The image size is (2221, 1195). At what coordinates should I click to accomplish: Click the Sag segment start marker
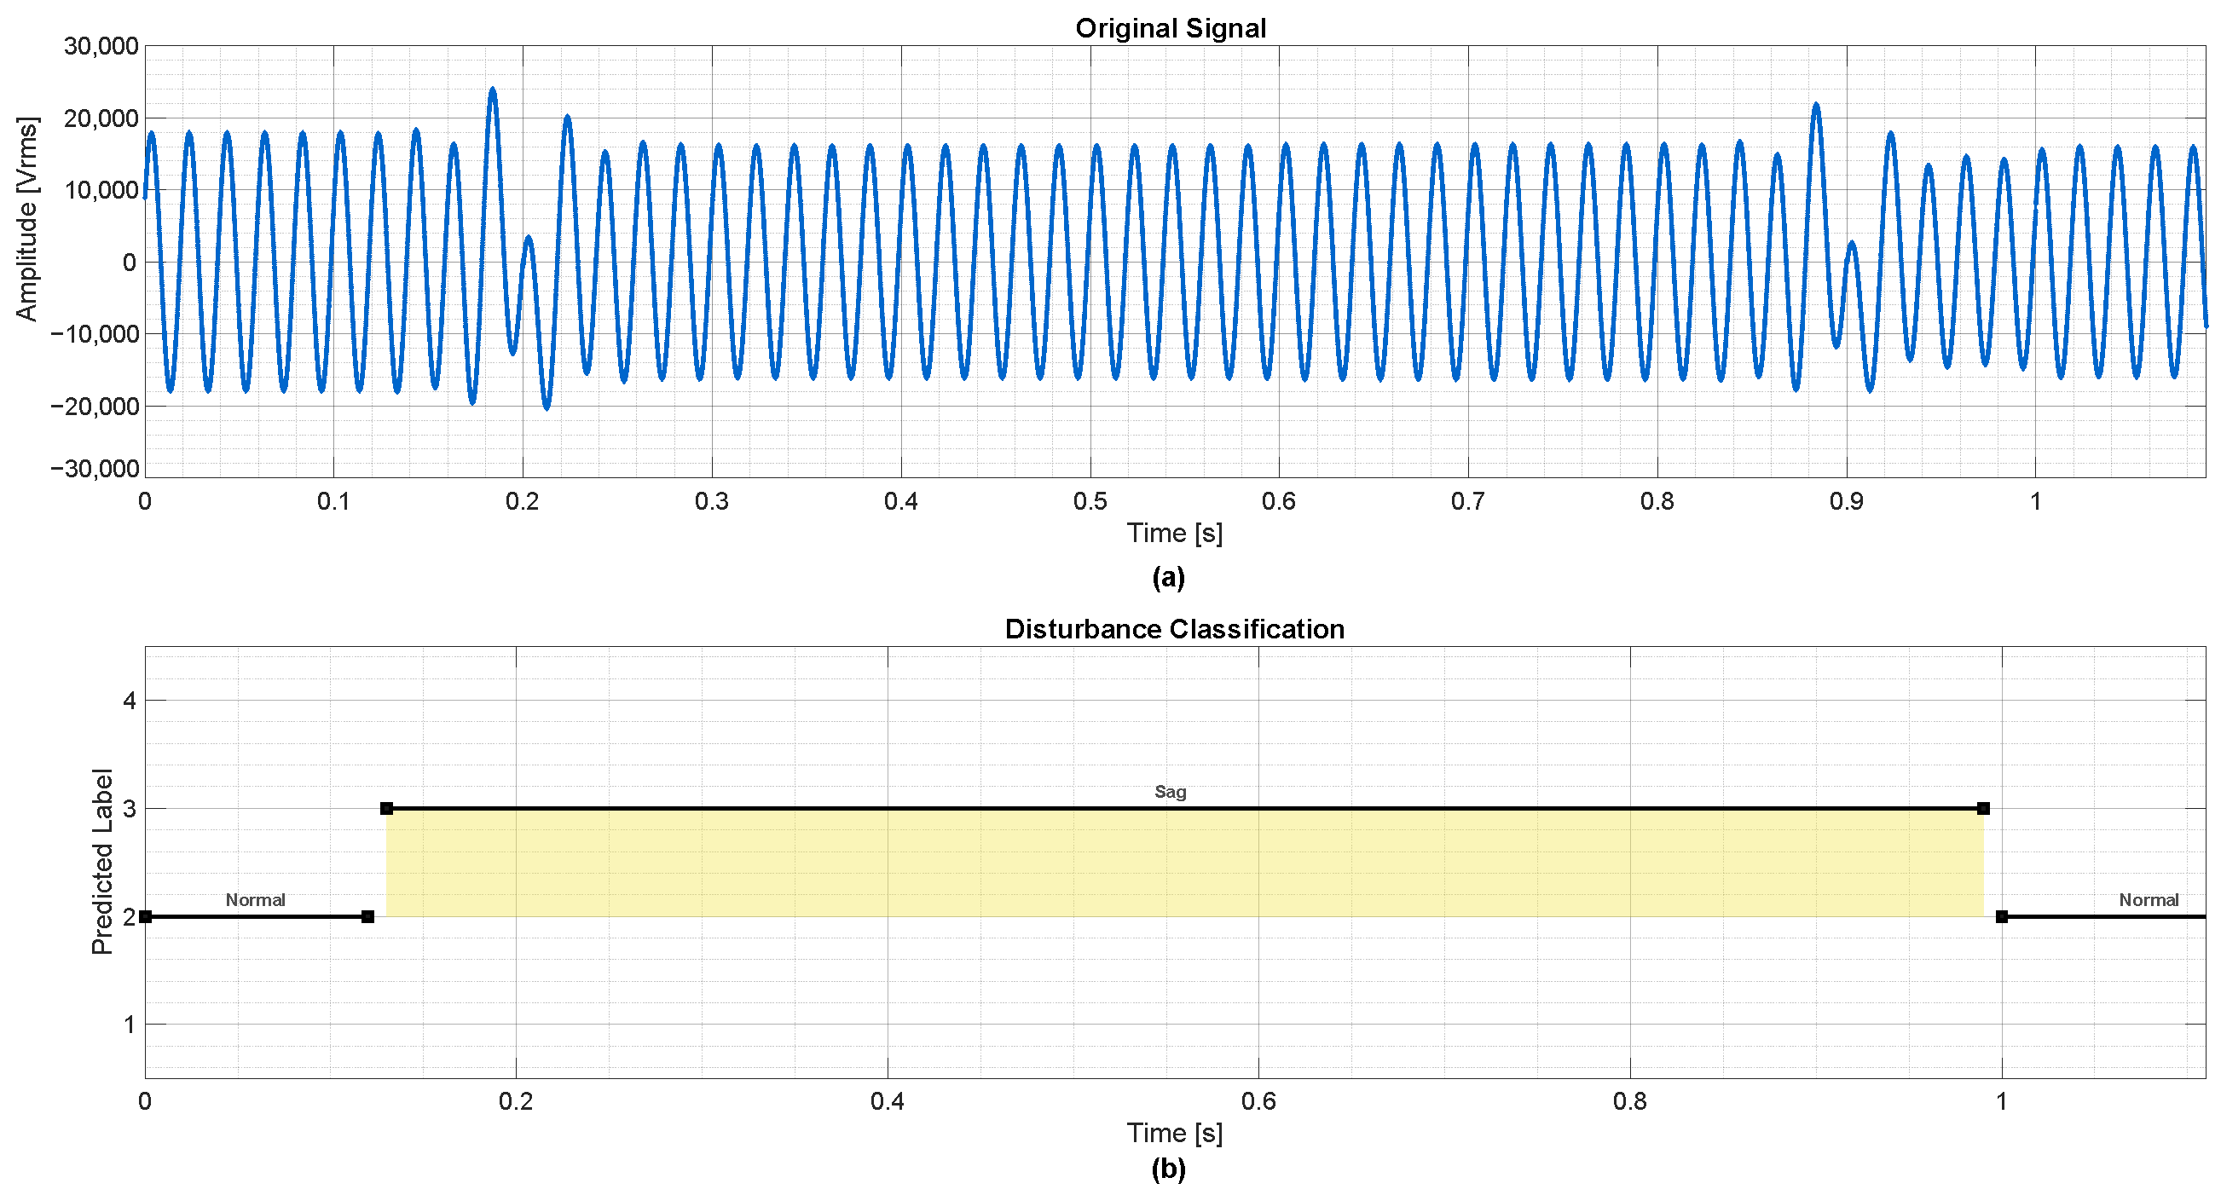click(387, 808)
